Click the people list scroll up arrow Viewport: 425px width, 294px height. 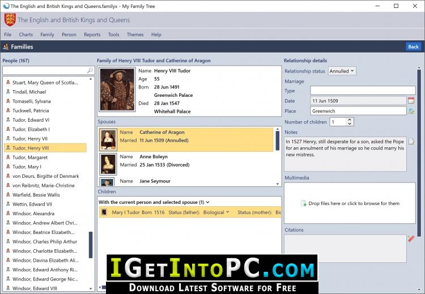(x=91, y=79)
